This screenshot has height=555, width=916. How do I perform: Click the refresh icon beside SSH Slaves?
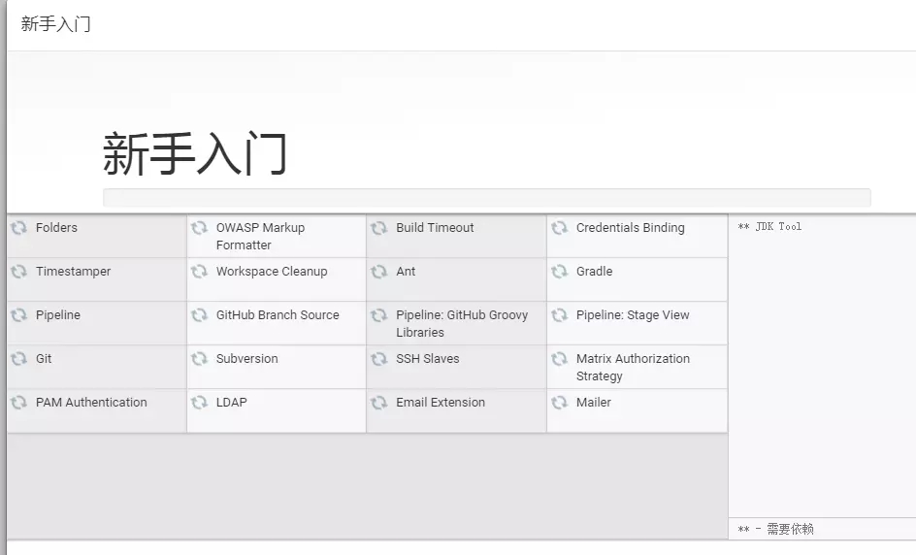click(378, 359)
